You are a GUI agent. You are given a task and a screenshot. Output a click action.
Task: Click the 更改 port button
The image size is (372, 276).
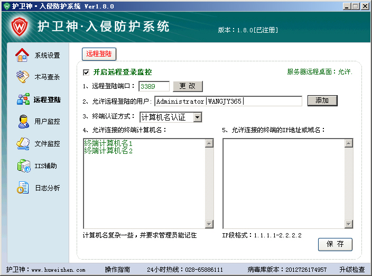188,86
